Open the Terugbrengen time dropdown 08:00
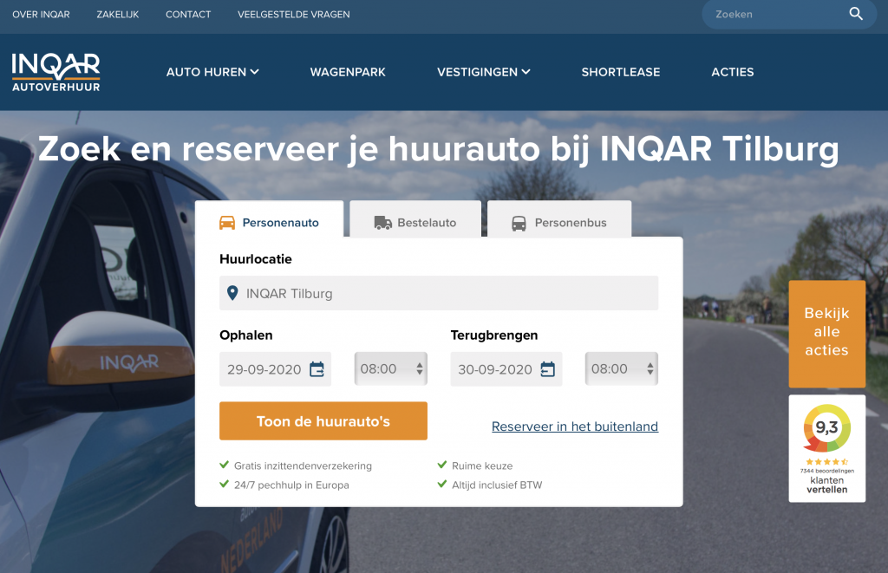This screenshot has height=573, width=888. tap(621, 368)
